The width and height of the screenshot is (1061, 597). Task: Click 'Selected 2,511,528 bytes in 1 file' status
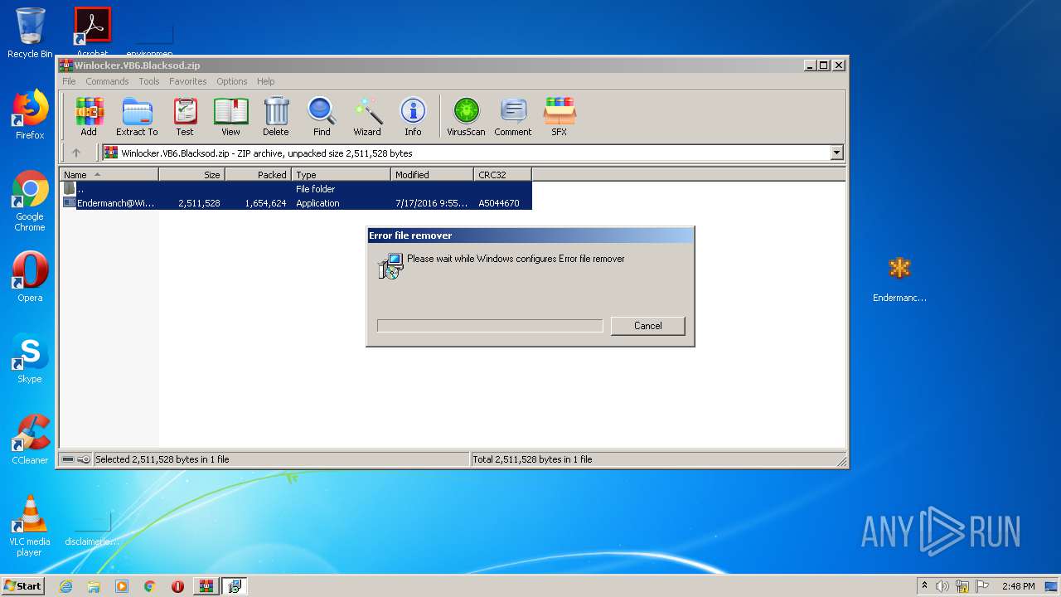tap(162, 459)
